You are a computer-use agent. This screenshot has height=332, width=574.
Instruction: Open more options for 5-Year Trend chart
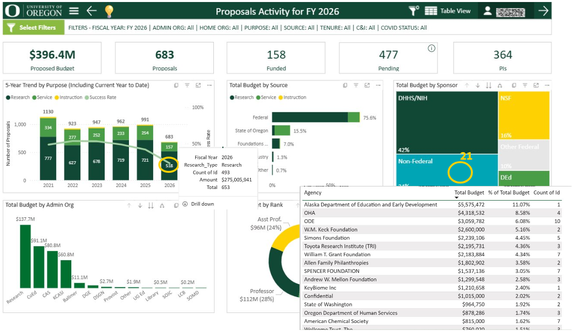pos(209,85)
